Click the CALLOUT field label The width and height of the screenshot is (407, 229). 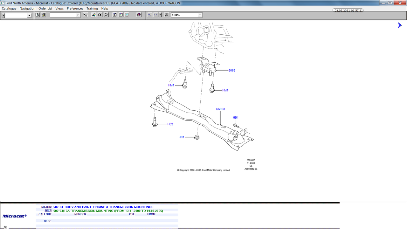pyautogui.click(x=45, y=214)
